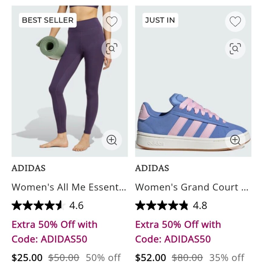Click ADIDAS brand above the sneaker title
This screenshot has height=273, width=263.
tap(152, 168)
